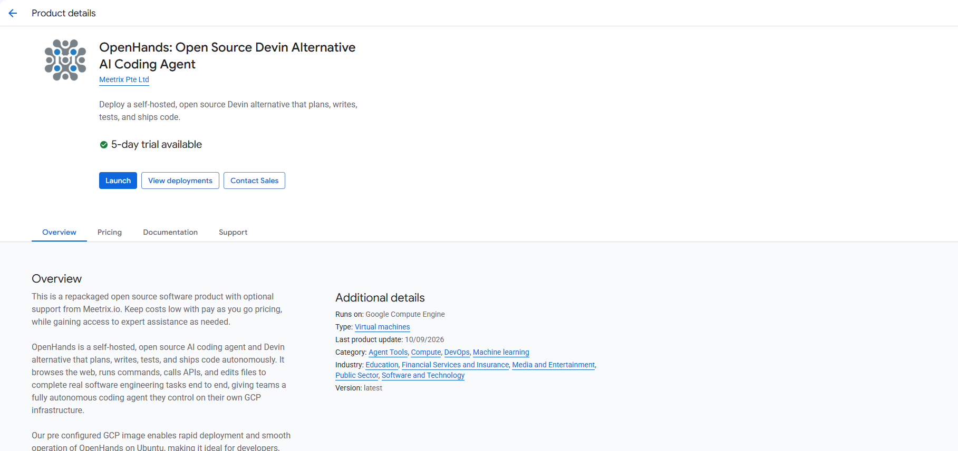The image size is (958, 451).
Task: Open the Machine learning category link
Action: tap(501, 352)
